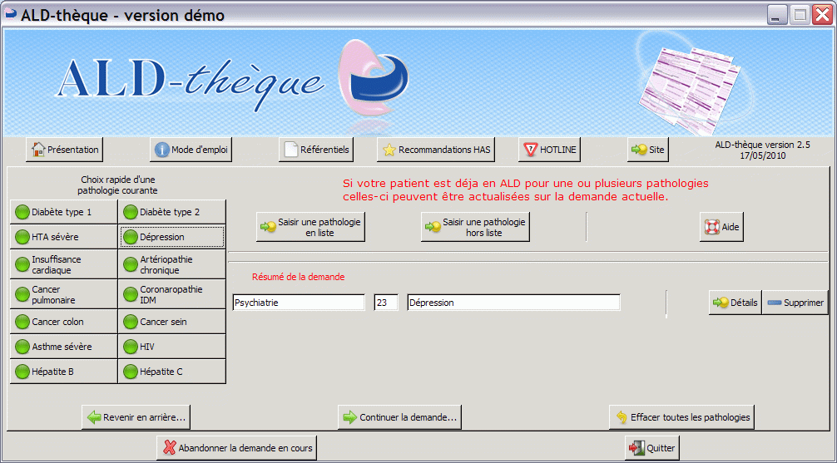Click Abandonner la demande en cours
This screenshot has width=837, height=463.
tap(237, 447)
